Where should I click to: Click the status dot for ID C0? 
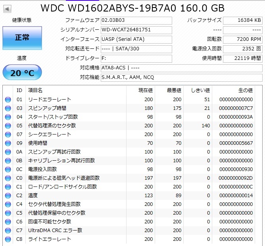pyautogui.click(x=8, y=178)
